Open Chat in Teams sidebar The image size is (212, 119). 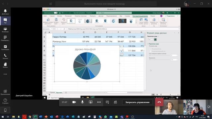pos(5,21)
